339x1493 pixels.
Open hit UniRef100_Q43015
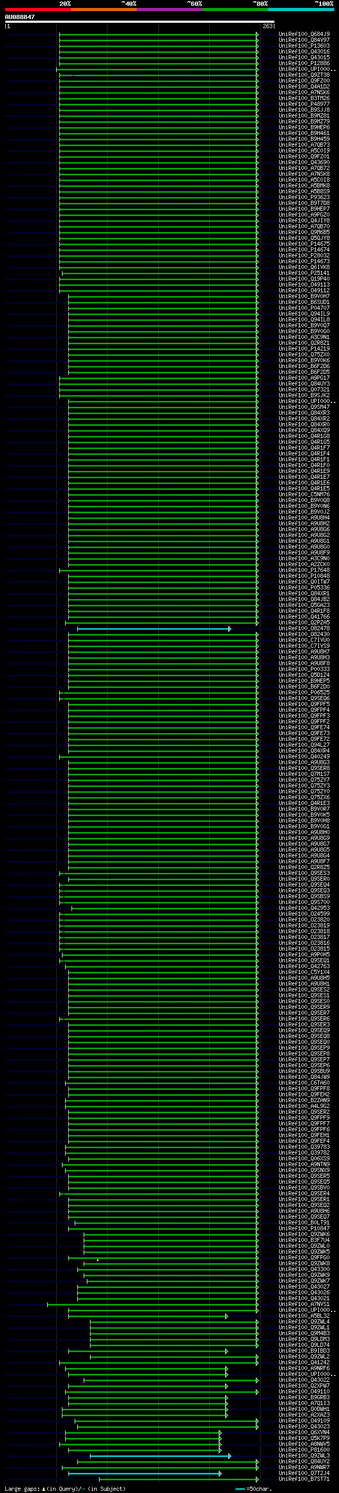[304, 57]
